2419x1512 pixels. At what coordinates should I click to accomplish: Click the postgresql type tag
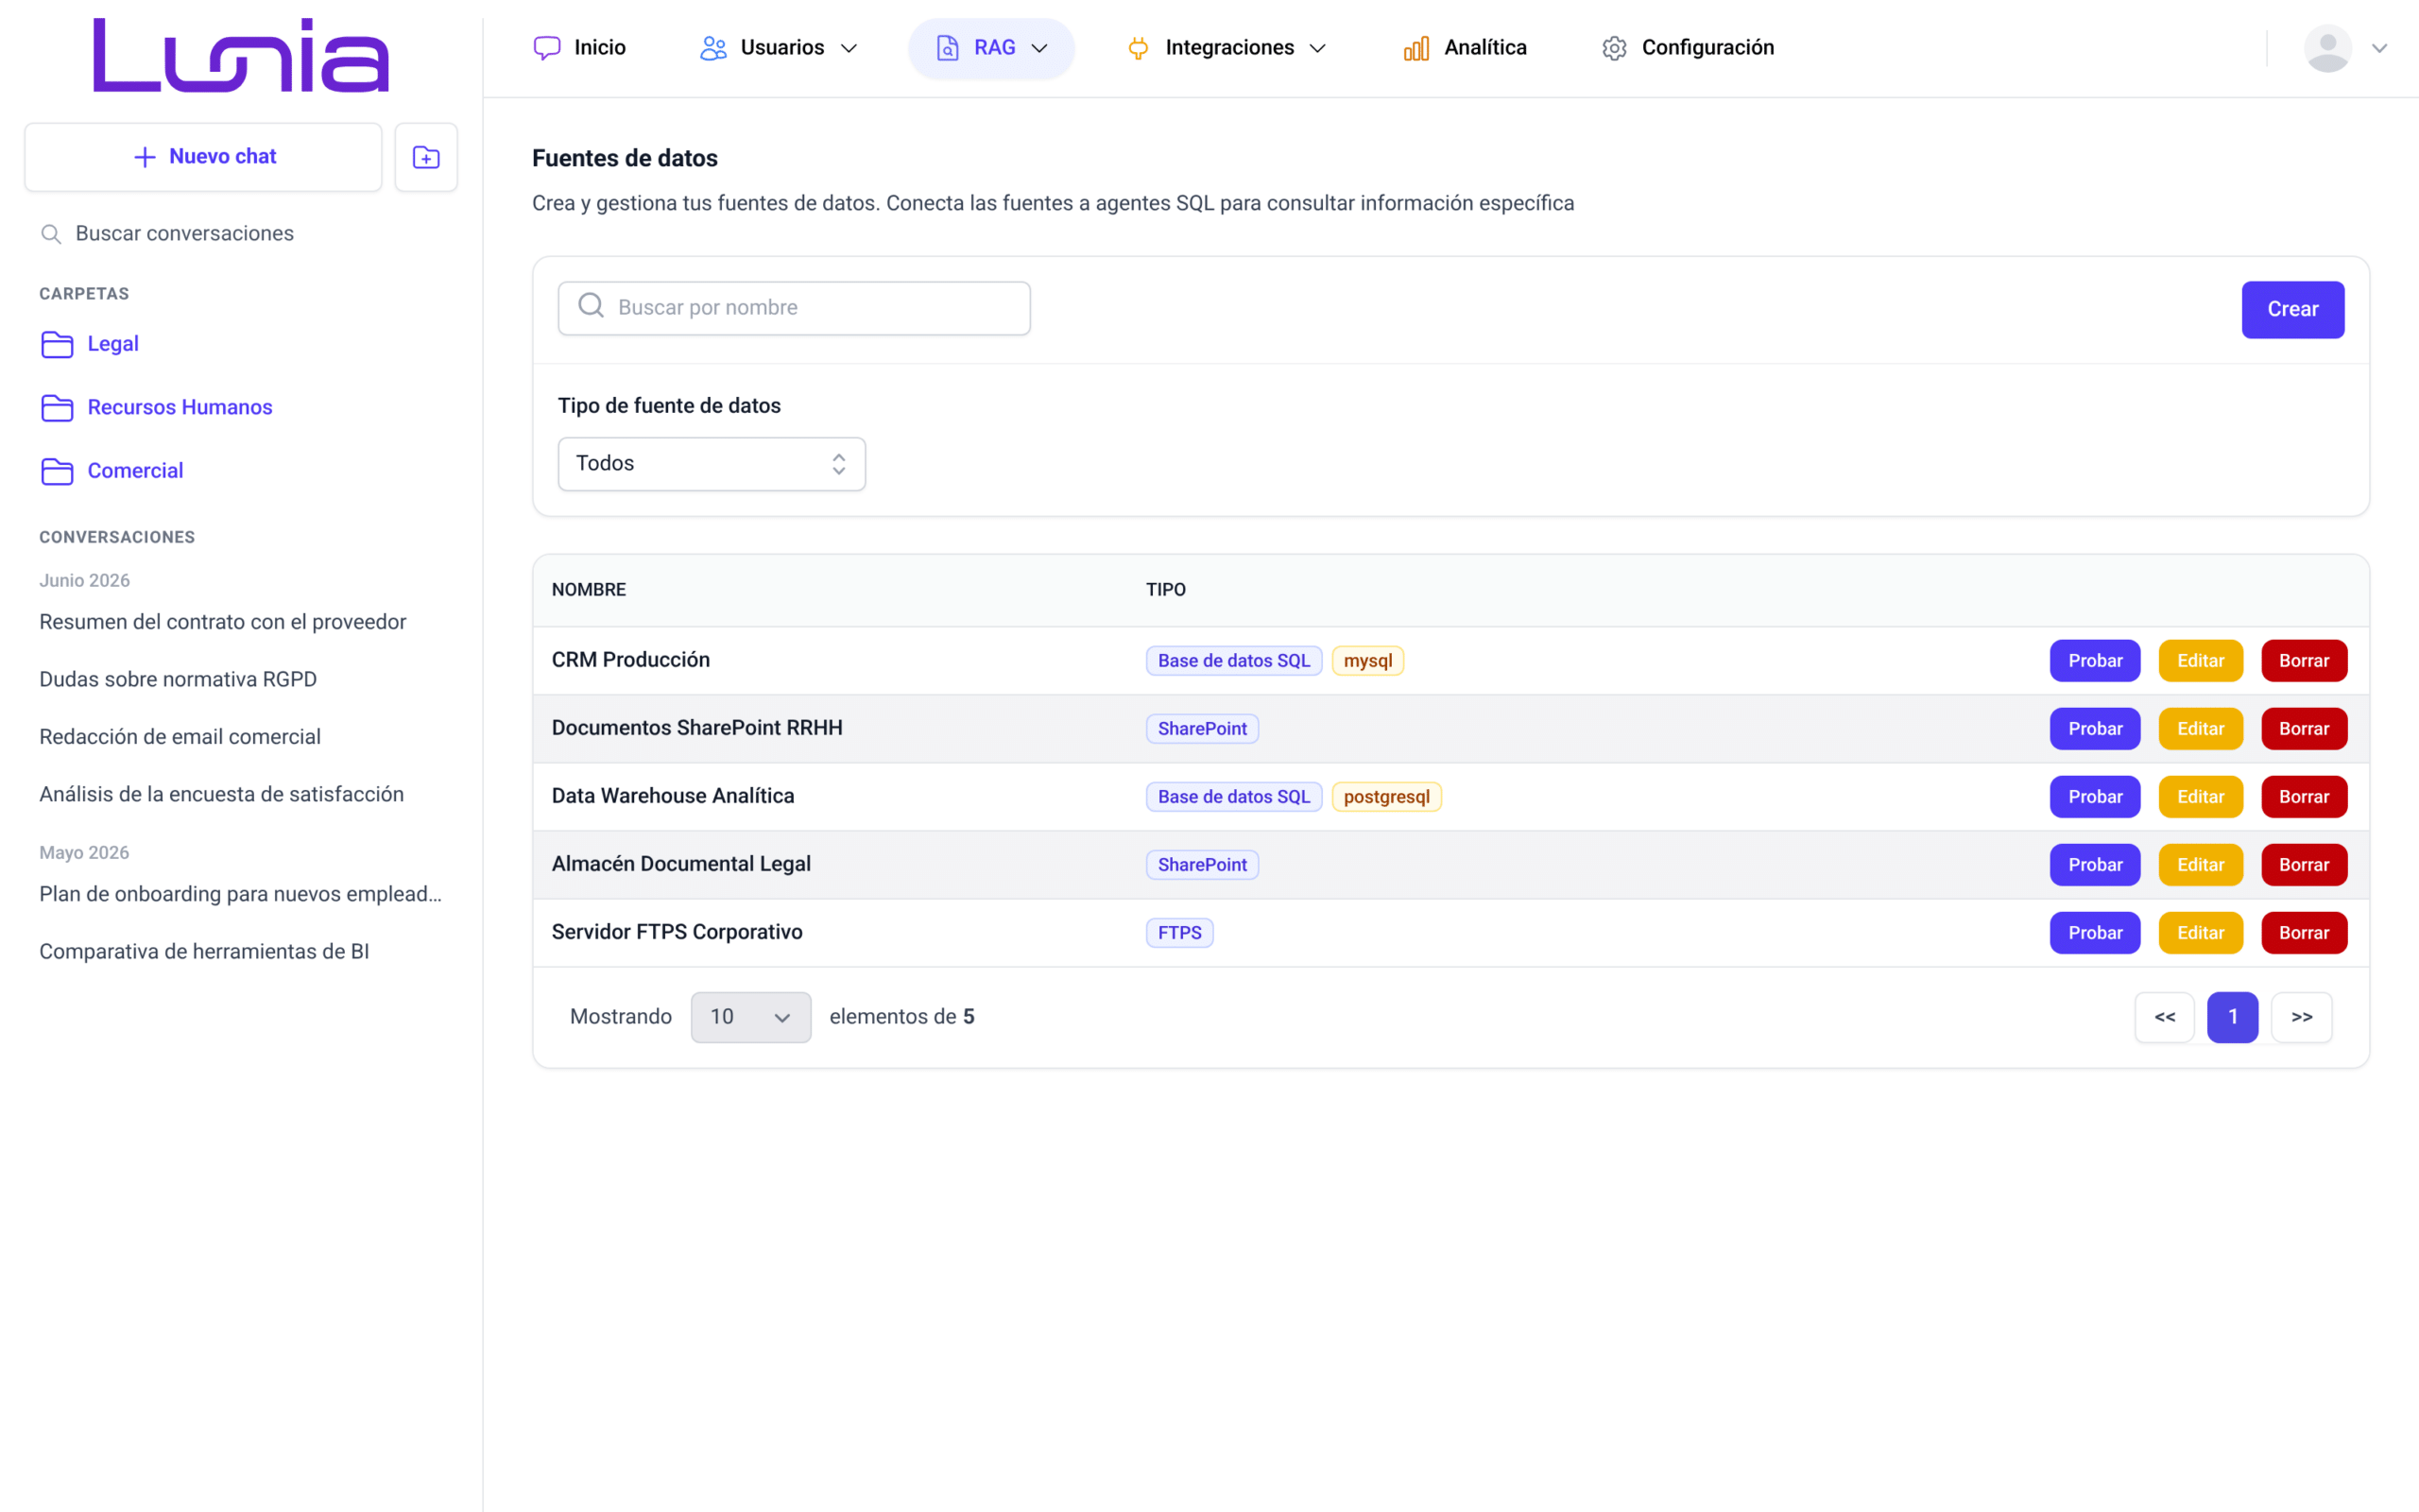(x=1386, y=797)
